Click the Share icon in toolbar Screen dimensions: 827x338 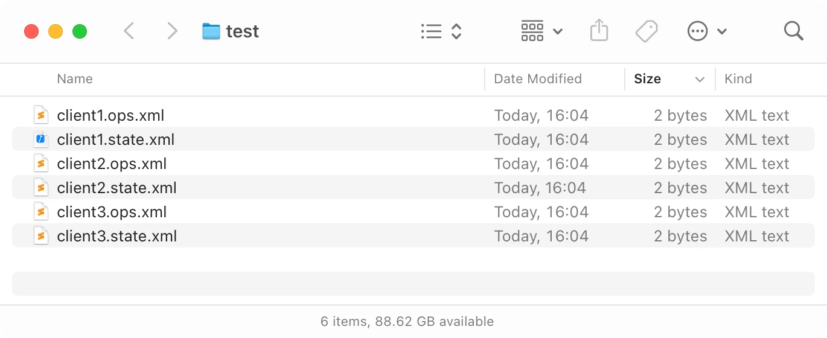tap(598, 31)
